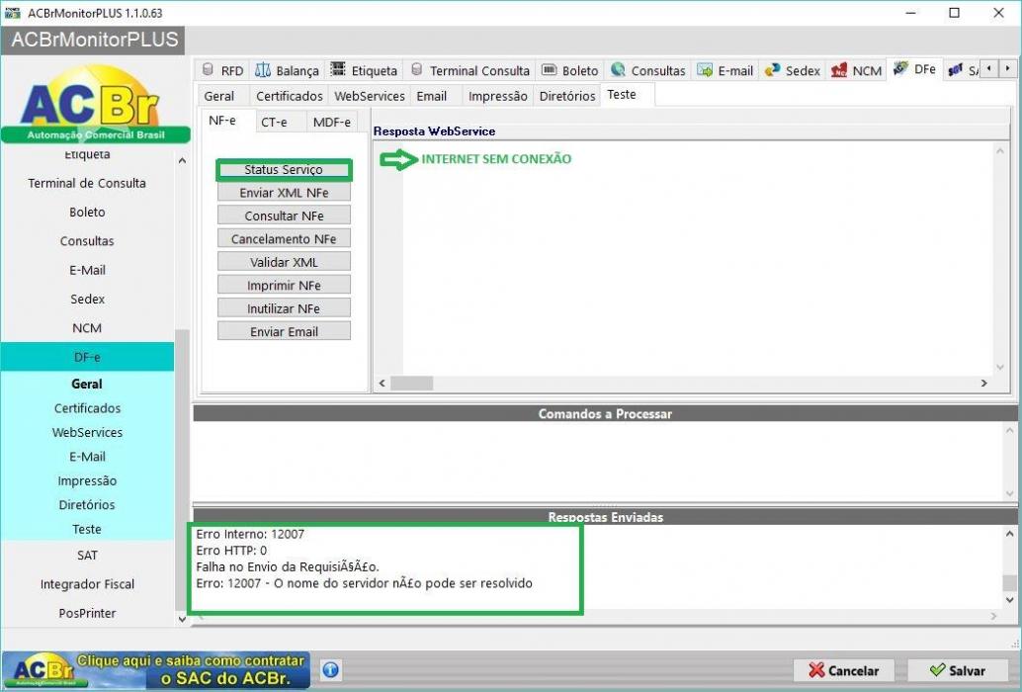Click Resposta WebService scroll left arrow

tap(382, 384)
